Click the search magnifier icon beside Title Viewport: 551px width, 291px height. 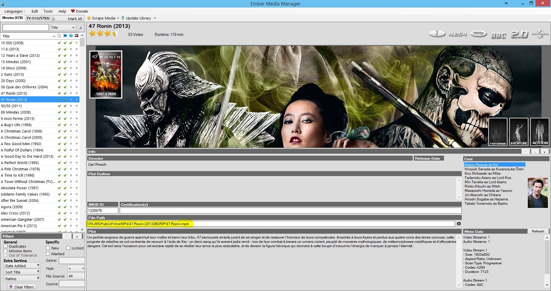80,28
